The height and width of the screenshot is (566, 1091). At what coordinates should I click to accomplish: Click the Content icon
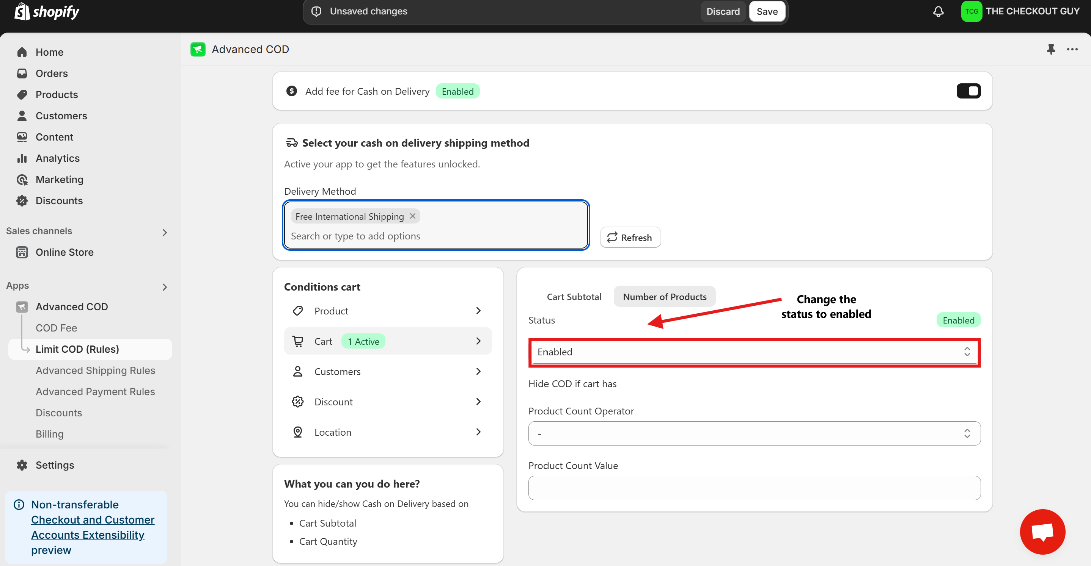22,137
